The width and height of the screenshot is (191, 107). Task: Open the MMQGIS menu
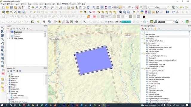[x=65, y=4]
